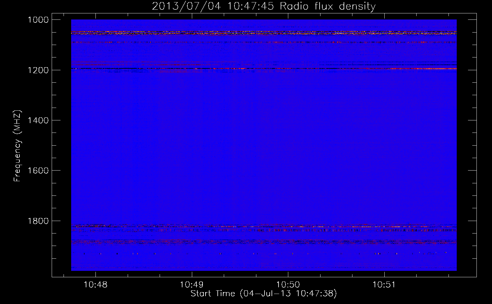Click the 10:51 time tick label

pyautogui.click(x=384, y=285)
